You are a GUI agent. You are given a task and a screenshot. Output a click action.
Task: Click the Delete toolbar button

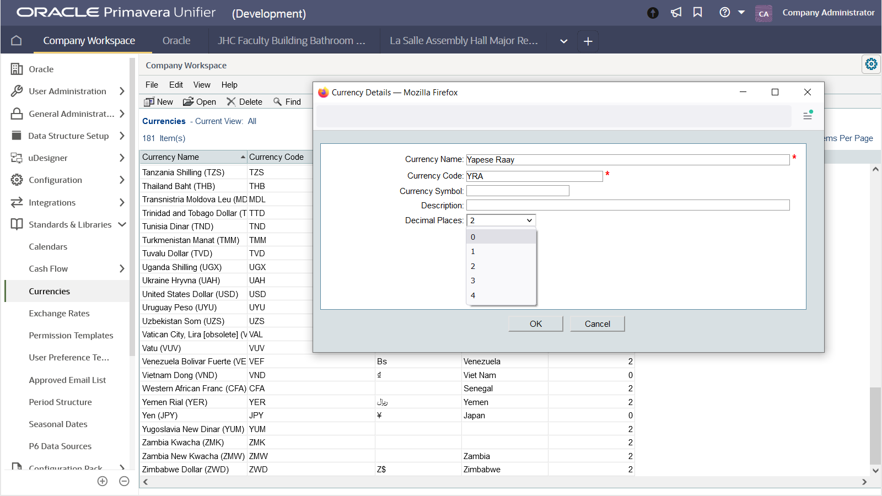[x=244, y=102]
